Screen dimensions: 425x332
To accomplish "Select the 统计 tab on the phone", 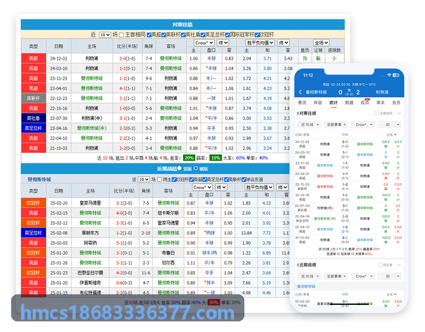I will pos(334,103).
